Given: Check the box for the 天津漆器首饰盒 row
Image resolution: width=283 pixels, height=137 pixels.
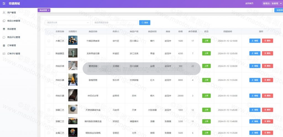Looking at the screenshot, I should [x=49, y=110].
